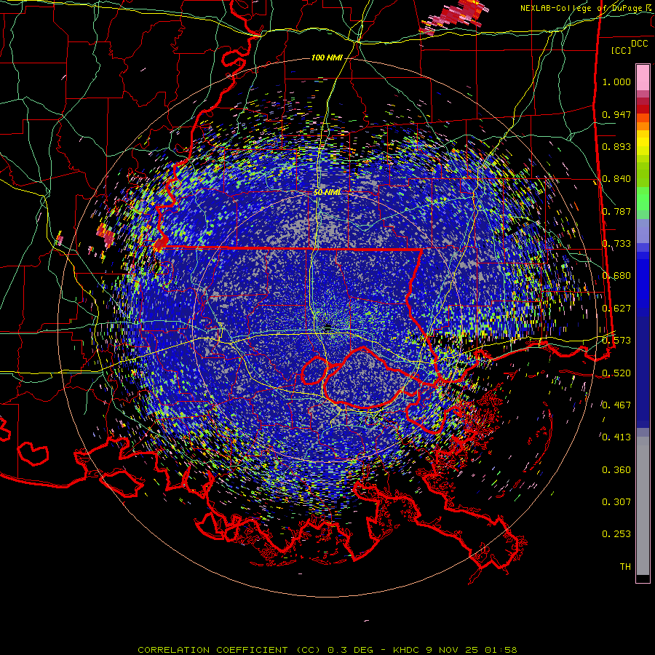This screenshot has width=655, height=655.
Task: Select the 0.520 scale value
Action: (x=616, y=373)
